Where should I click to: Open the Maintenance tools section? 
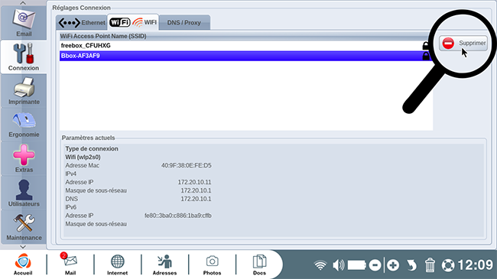click(24, 227)
